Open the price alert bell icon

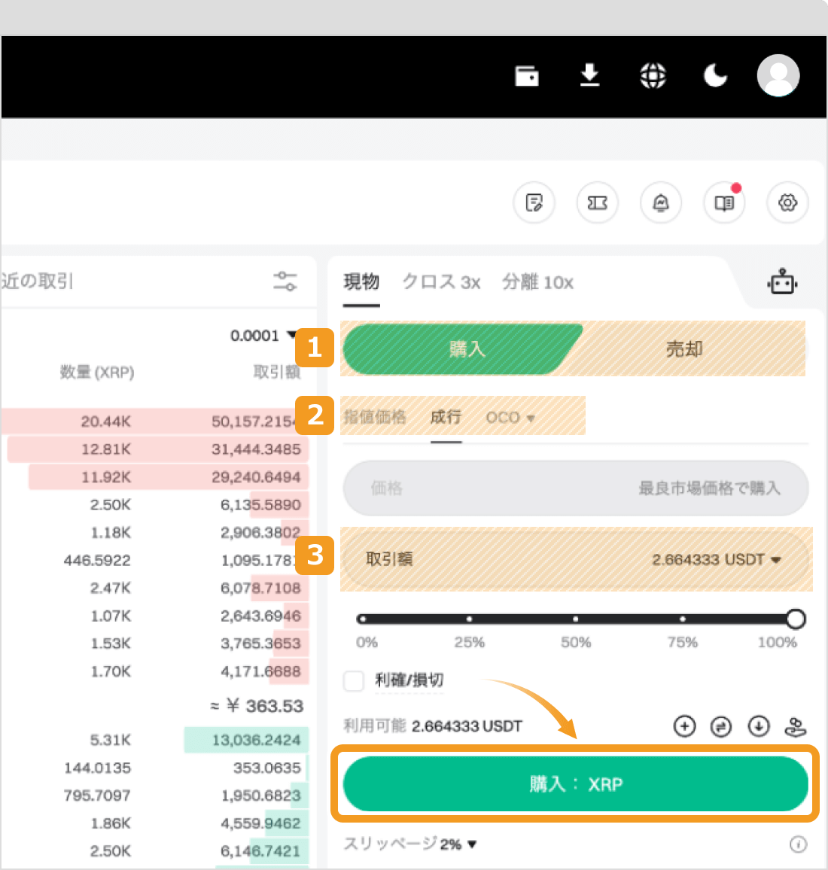click(660, 202)
